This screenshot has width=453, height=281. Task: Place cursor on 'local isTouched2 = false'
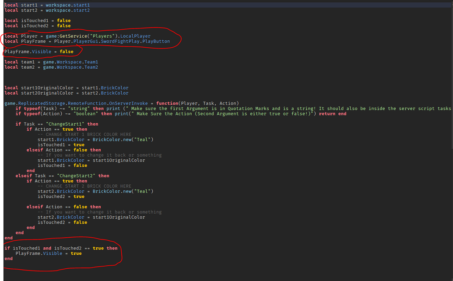[x=38, y=26]
